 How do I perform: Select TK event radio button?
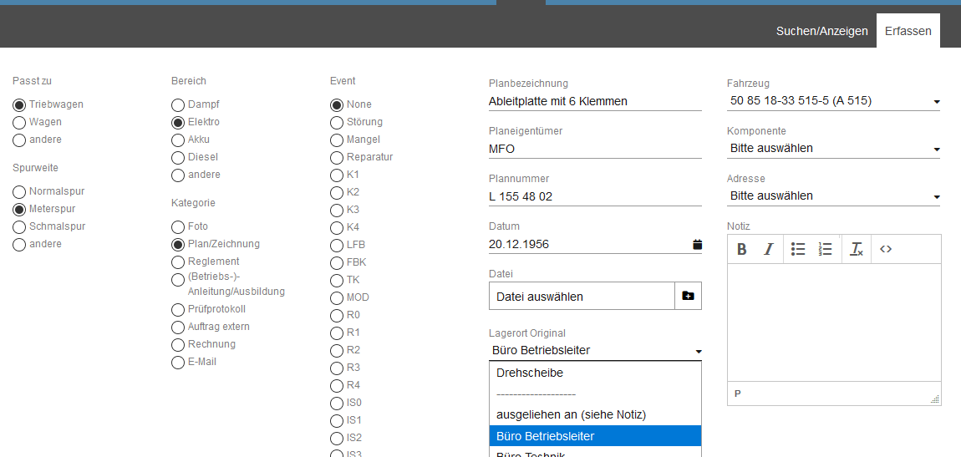(337, 281)
